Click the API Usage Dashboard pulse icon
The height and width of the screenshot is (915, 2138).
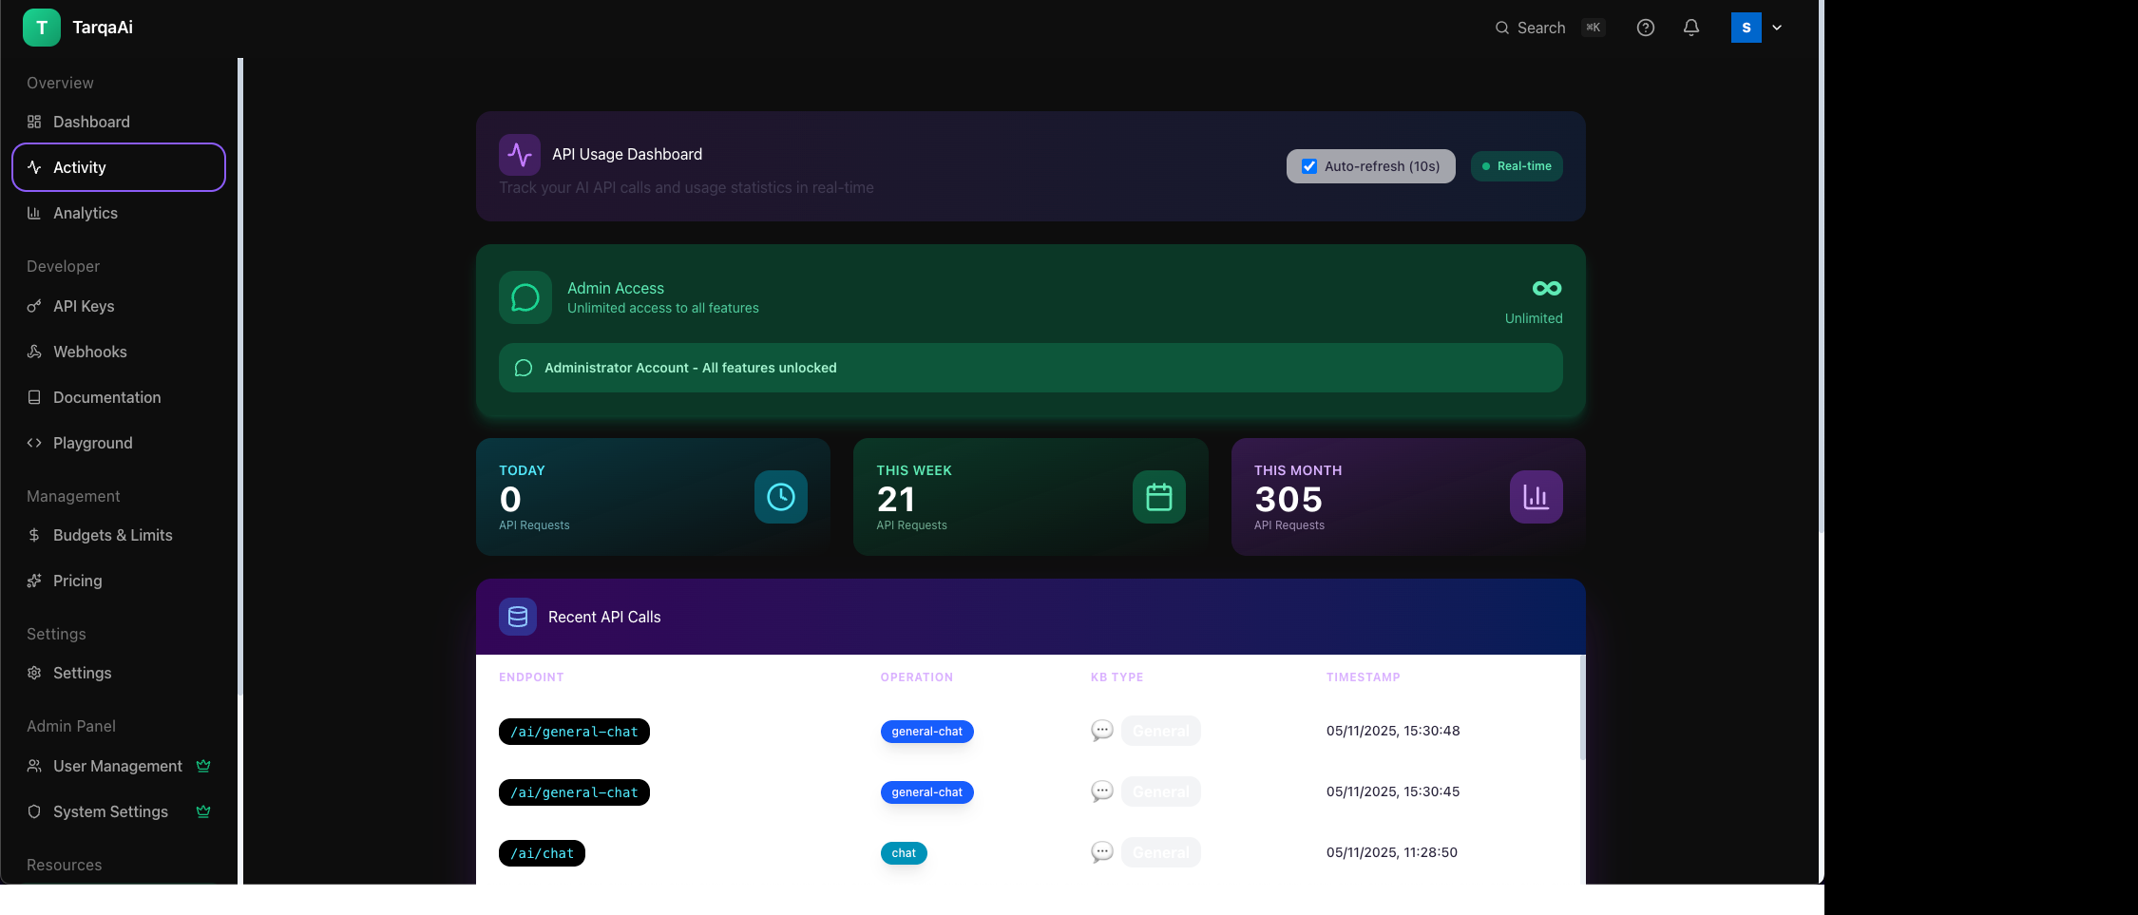click(520, 155)
